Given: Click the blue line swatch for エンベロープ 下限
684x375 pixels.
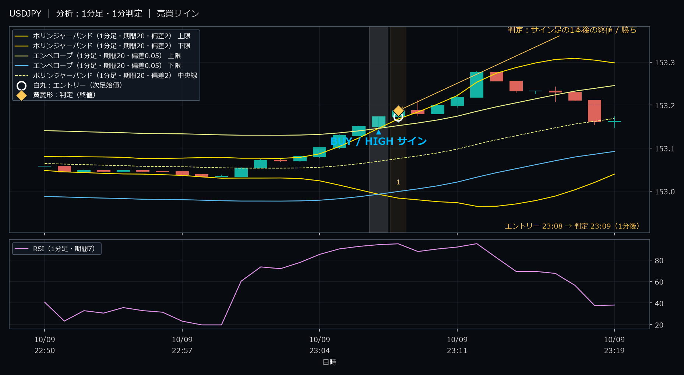Looking at the screenshot, I should pyautogui.click(x=22, y=66).
